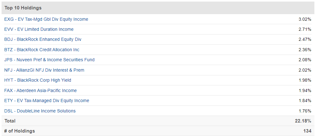Open the EXG EV Tax-Mgd Gbl Div Equity Income link
Screen dimensions: 315x136
(x=46, y=19)
